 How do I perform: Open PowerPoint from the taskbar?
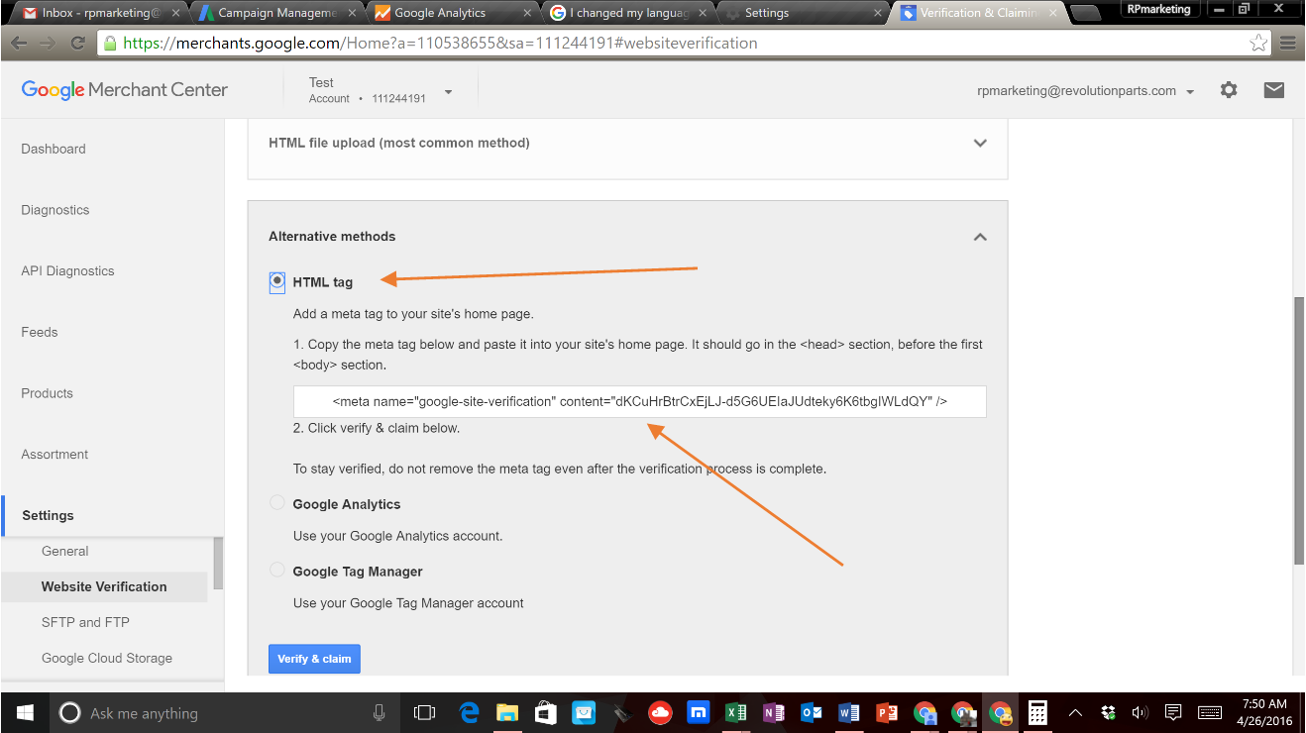pos(887,712)
